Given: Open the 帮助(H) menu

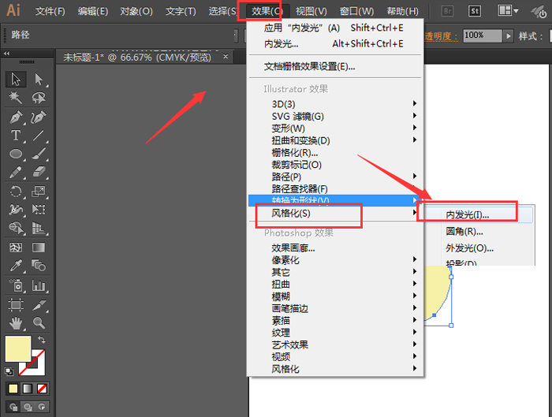Looking at the screenshot, I should point(403,11).
